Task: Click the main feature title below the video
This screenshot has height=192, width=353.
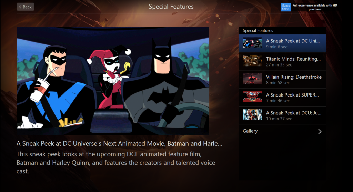Action: [119, 144]
